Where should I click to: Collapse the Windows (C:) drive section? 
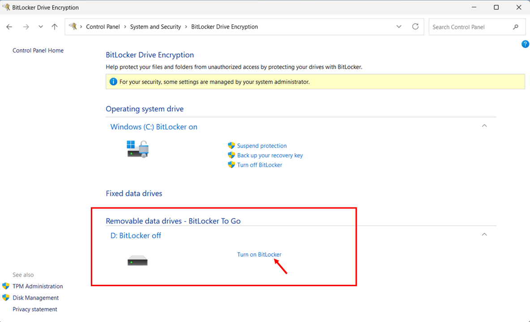pos(484,126)
